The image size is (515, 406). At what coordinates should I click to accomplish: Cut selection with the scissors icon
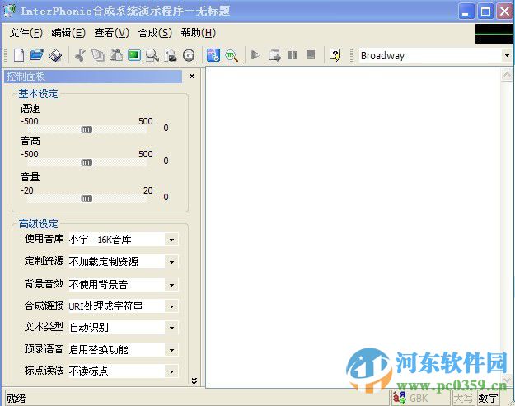click(80, 55)
